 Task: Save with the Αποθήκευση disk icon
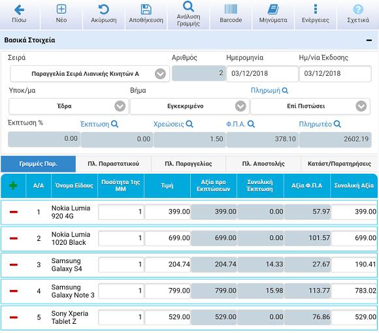point(146,9)
